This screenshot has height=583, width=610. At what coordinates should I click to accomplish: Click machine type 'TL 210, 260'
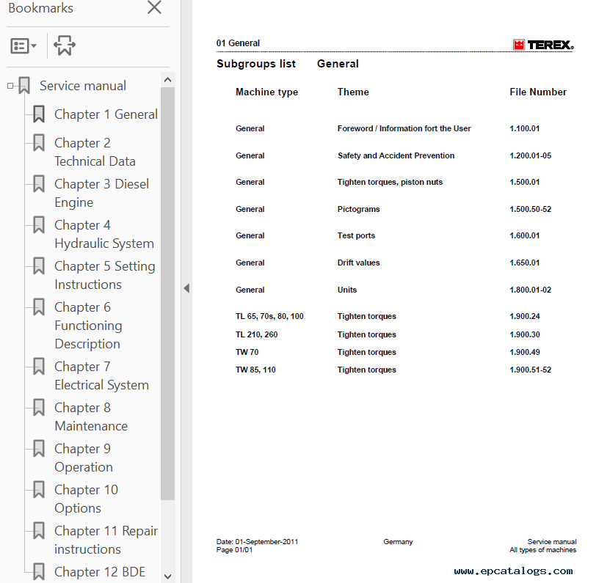pyautogui.click(x=256, y=334)
